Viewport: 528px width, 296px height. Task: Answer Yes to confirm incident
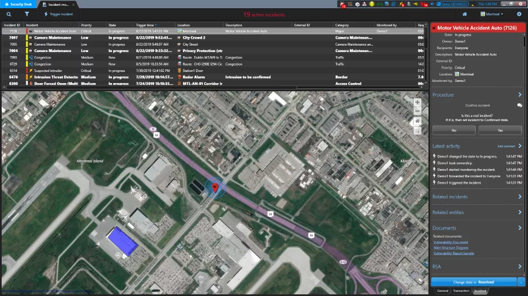(500, 130)
